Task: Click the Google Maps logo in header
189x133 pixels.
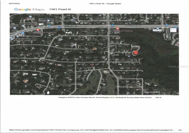Action: [x=29, y=9]
